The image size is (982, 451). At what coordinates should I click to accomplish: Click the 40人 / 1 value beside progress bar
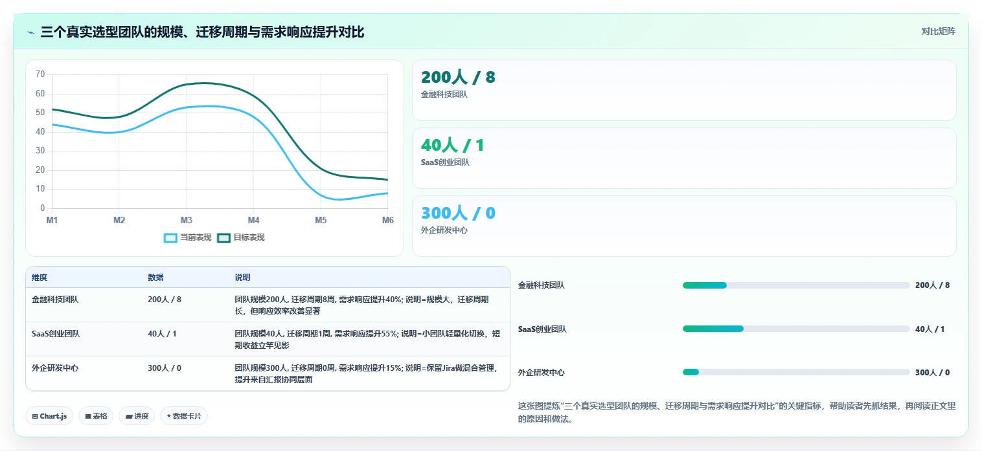[930, 329]
